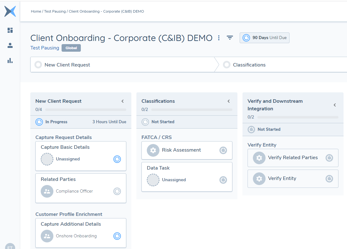The image size is (347, 249).
Task: Click the New Client Request progress bar
Action: pos(86,110)
